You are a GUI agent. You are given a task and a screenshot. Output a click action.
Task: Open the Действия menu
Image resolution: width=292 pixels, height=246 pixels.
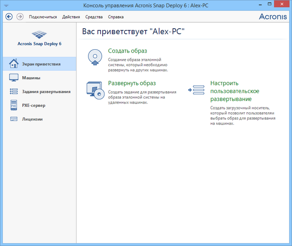pos(71,17)
